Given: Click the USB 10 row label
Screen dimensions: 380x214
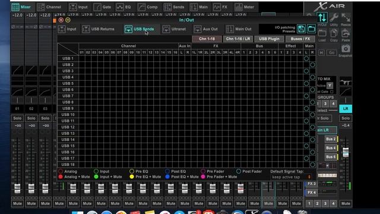Looking at the screenshot, I should (68, 115).
